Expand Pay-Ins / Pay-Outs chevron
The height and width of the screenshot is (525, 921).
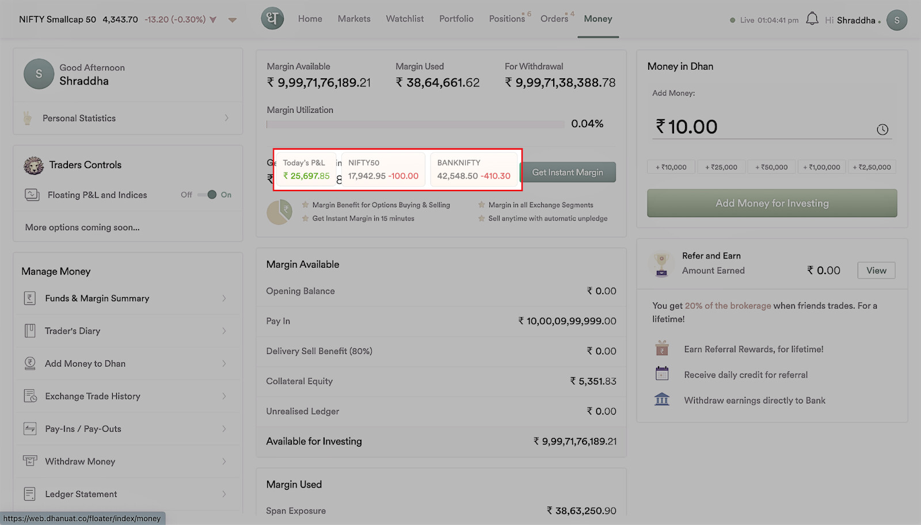pos(224,429)
